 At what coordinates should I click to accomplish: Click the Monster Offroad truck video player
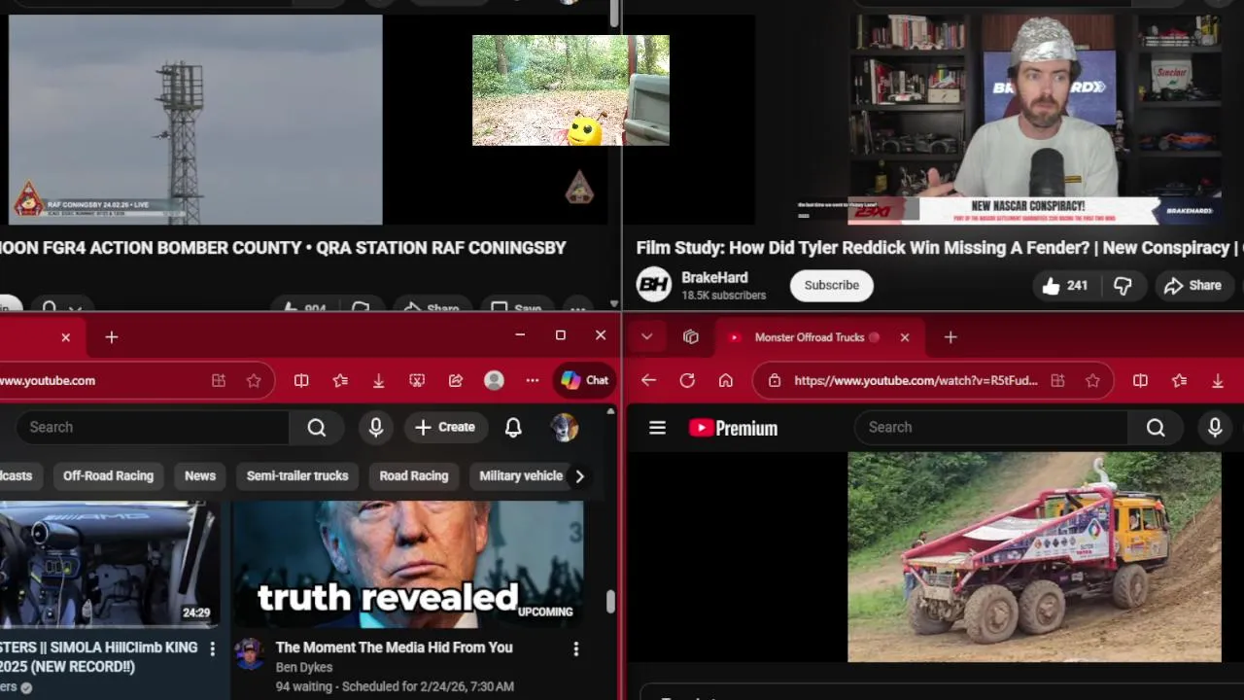click(1034, 557)
